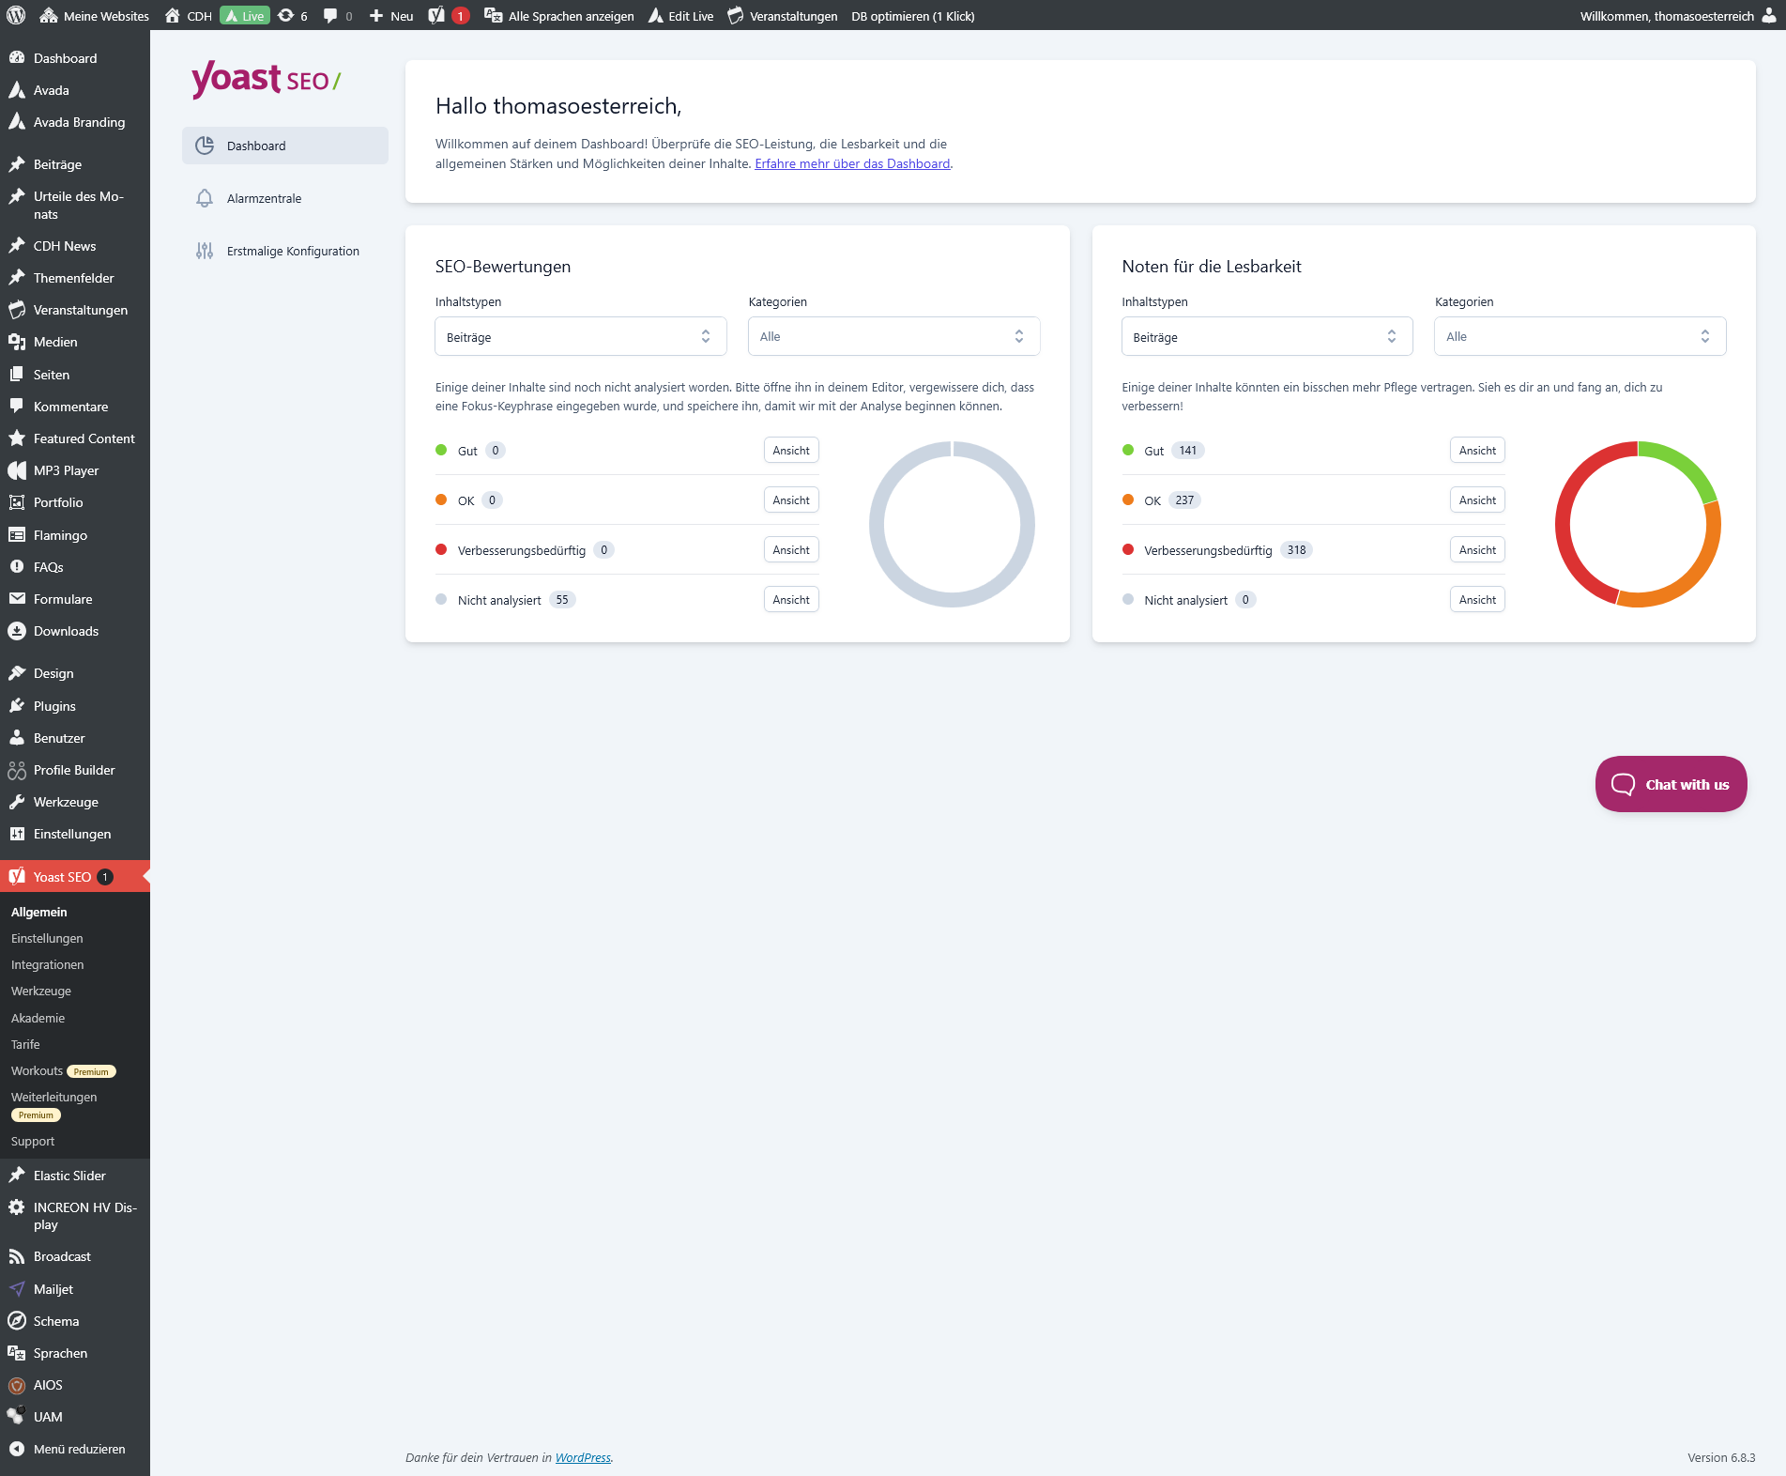This screenshot has height=1476, width=1786.
Task: Click DB optimieren (1 Klick) in admin bar
Action: 912,16
